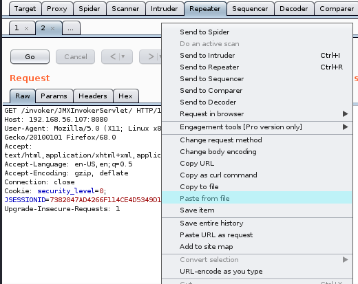Viewport: 358px width, 284px height.
Task: Open the Decoder tab
Action: pyautogui.click(x=294, y=9)
